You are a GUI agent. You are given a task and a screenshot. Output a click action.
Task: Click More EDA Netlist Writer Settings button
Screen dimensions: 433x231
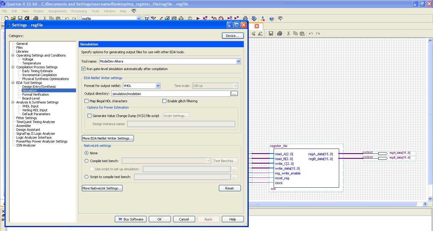pyautogui.click(x=108, y=138)
